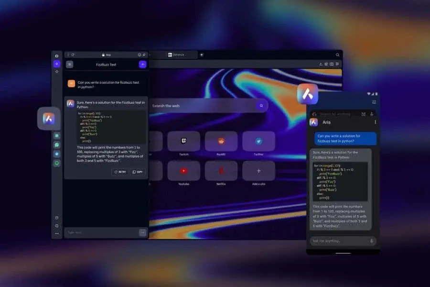Screen dimensions: 430x287
Task: Click the orange user avatar in Aria chat
Action: (71, 84)
